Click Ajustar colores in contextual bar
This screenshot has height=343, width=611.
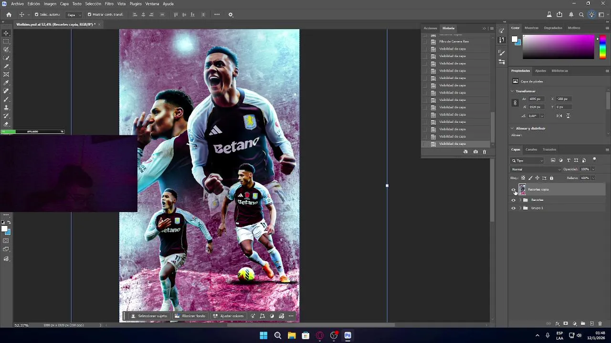[228, 316]
